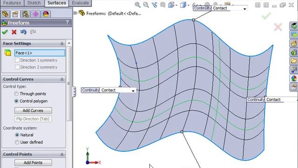Click the Previous View icon

pyautogui.click(x=154, y=5)
